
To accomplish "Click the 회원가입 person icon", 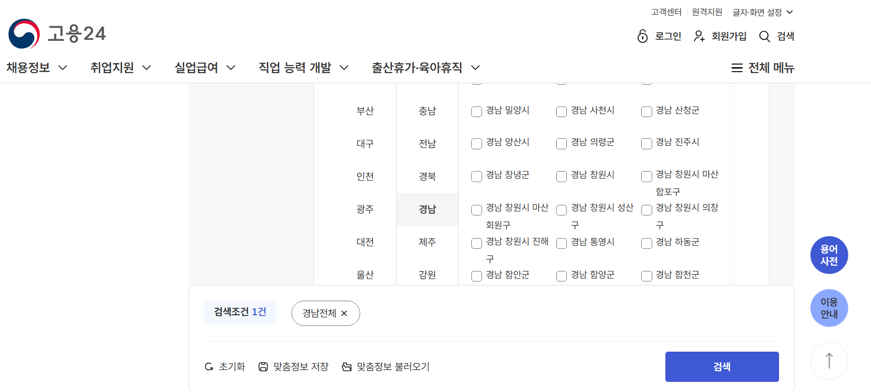I will point(700,36).
